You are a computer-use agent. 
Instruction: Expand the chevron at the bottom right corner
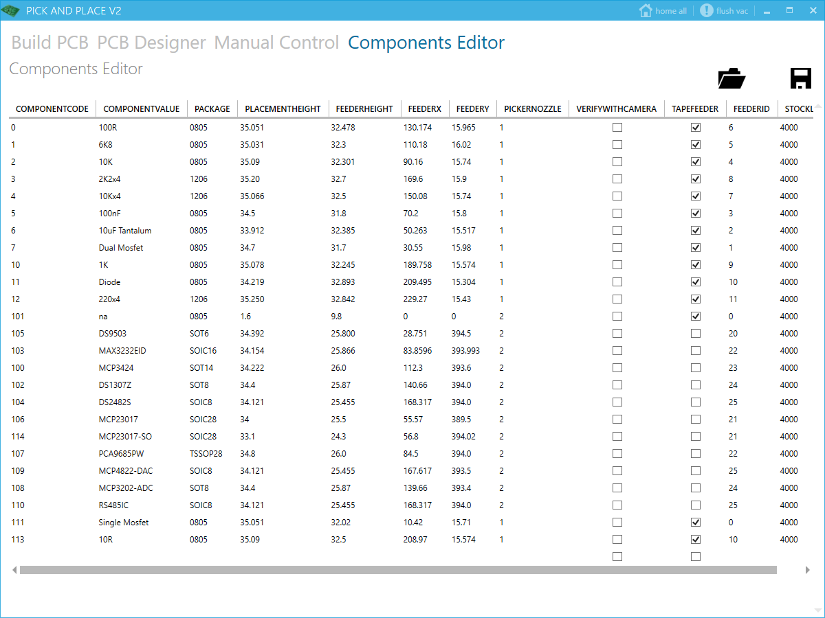click(x=818, y=610)
